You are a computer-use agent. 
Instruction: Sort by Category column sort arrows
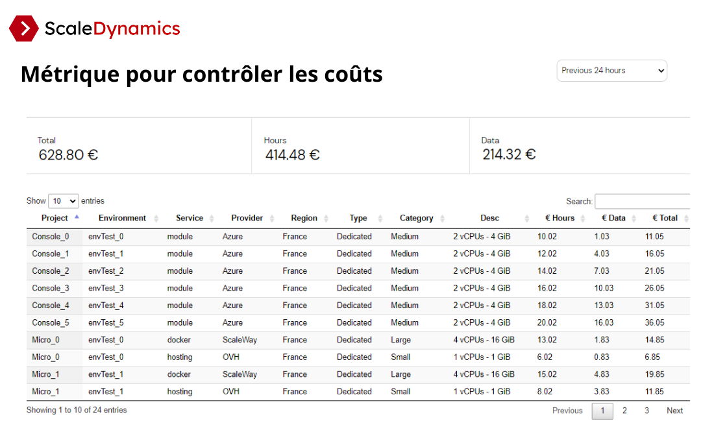tap(442, 219)
